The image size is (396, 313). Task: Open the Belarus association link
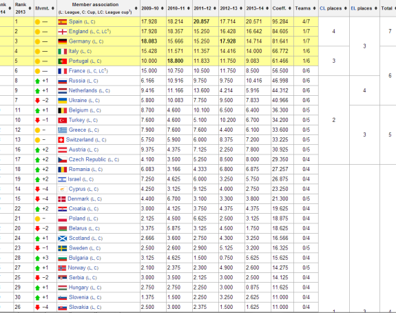78,228
